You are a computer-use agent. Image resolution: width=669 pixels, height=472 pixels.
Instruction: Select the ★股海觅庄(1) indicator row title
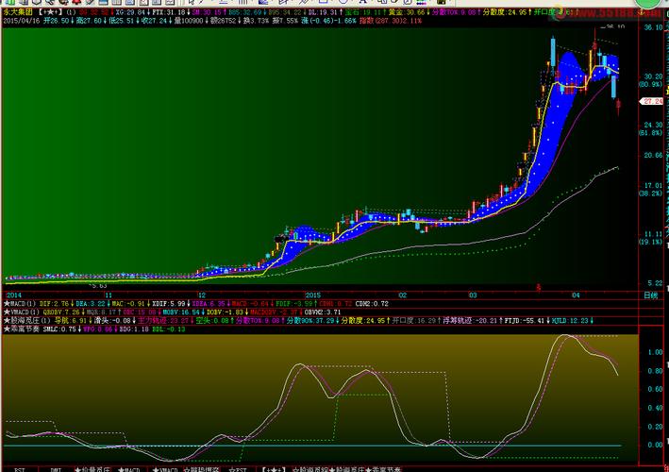26,321
